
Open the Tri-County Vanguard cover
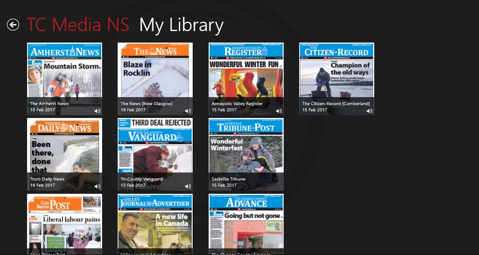[x=155, y=154]
